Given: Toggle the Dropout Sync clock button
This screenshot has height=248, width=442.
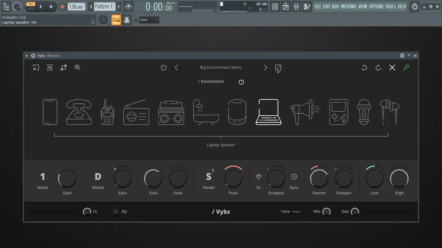Looking at the screenshot, I should (x=294, y=177).
